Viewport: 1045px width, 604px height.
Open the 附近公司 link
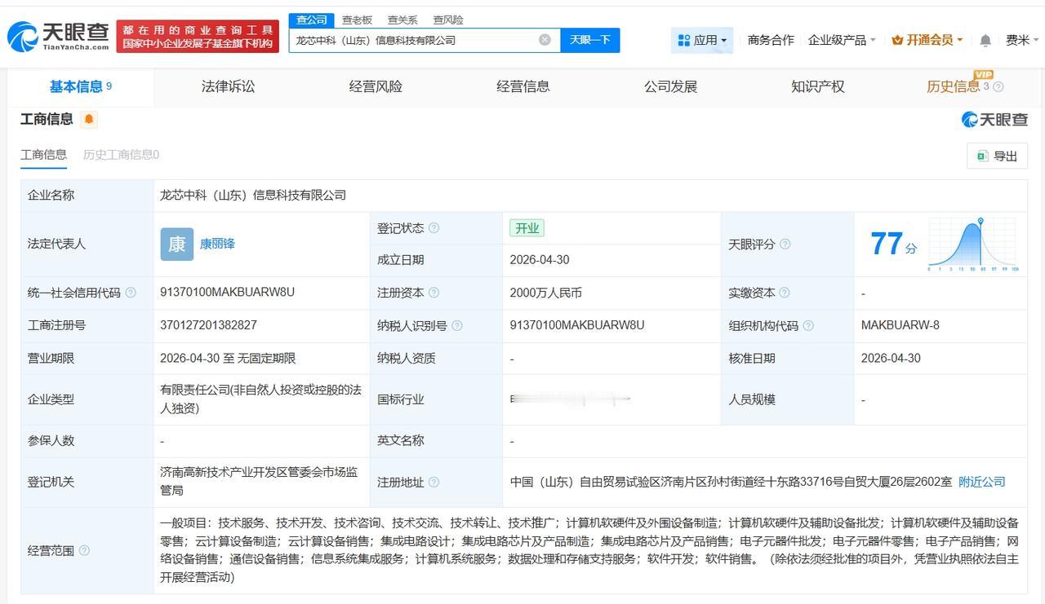982,482
